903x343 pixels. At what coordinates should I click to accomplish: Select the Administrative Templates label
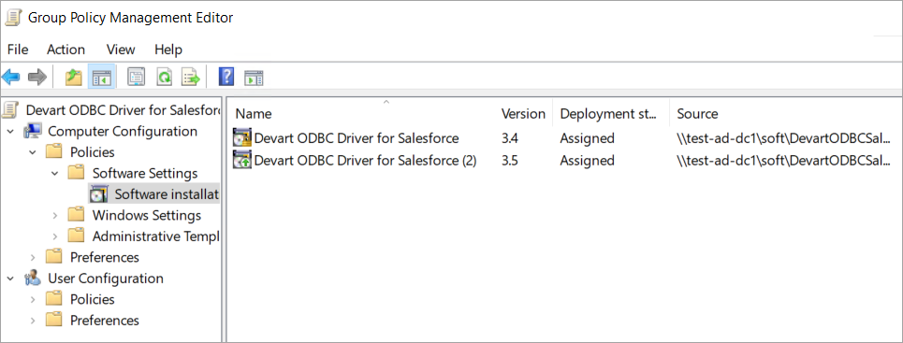click(x=155, y=236)
